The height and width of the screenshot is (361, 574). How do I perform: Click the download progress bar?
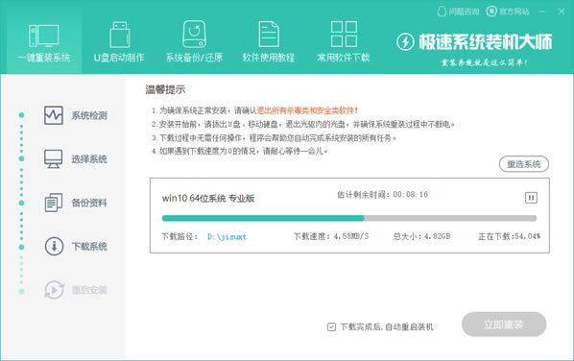pyautogui.click(x=349, y=218)
